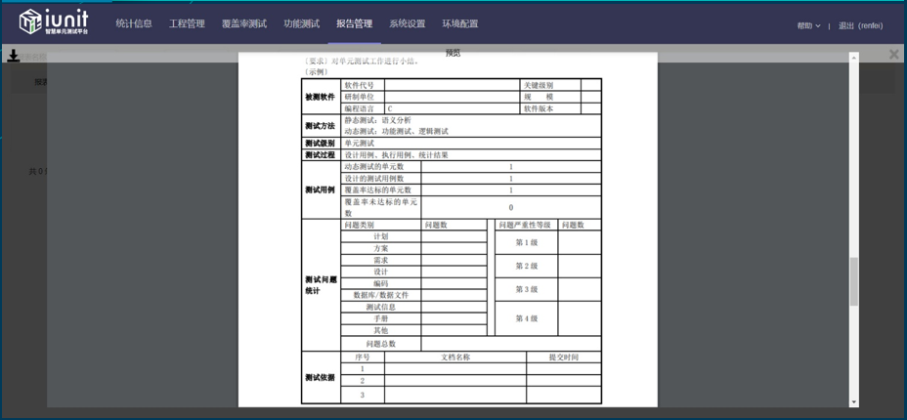907x420 pixels.
Task: Click the 动态测试的单元数 cell
Action: (380, 166)
